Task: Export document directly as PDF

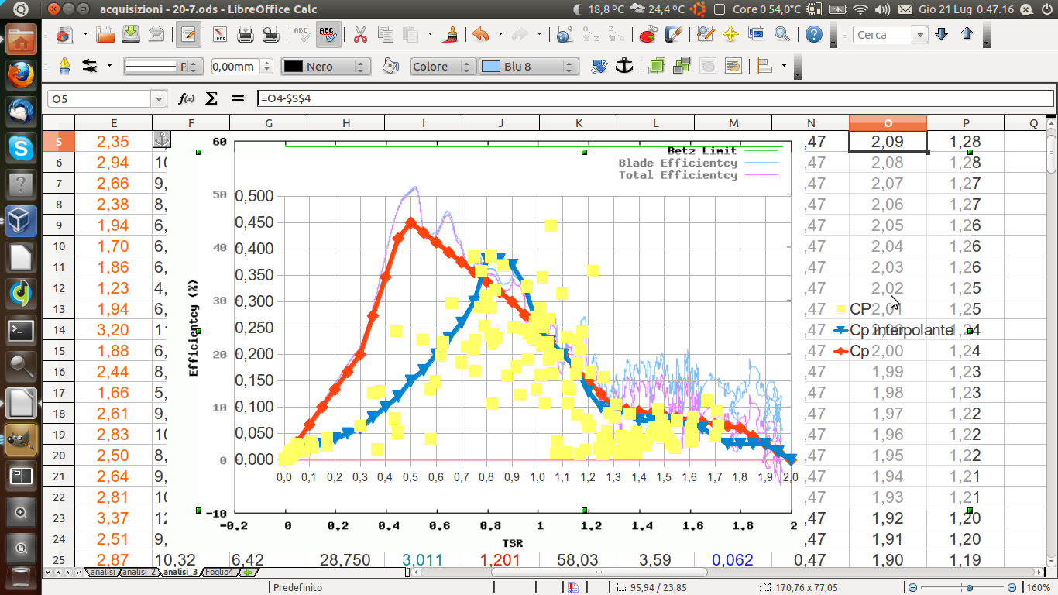Action: 220,35
